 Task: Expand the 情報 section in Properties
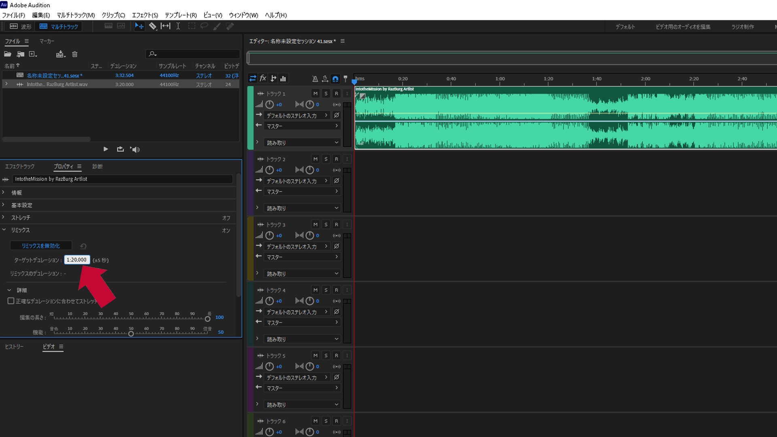point(3,192)
